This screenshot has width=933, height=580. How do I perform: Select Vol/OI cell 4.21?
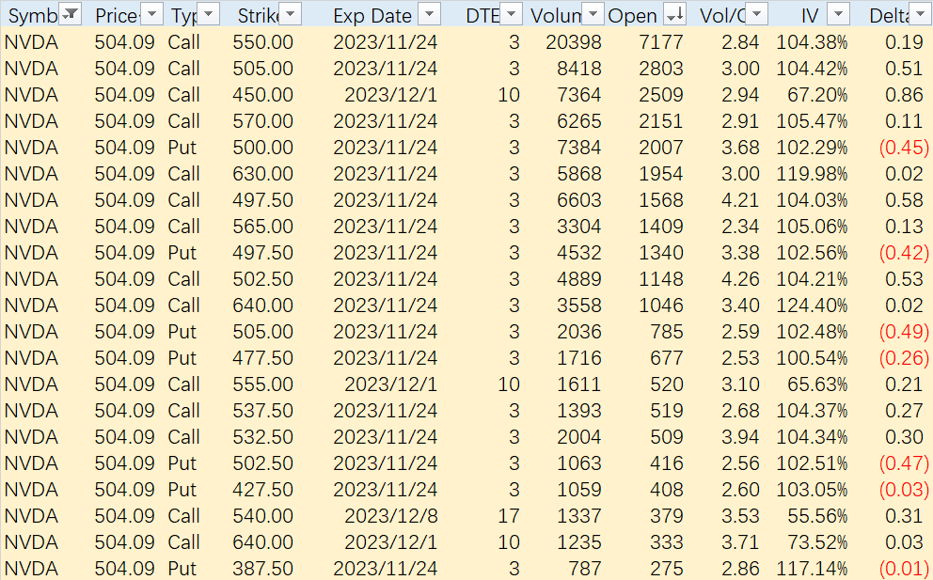740,200
